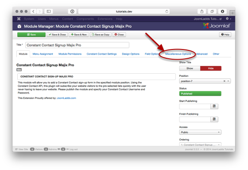Click the Admins count badge

pyautogui.click(x=46, y=149)
